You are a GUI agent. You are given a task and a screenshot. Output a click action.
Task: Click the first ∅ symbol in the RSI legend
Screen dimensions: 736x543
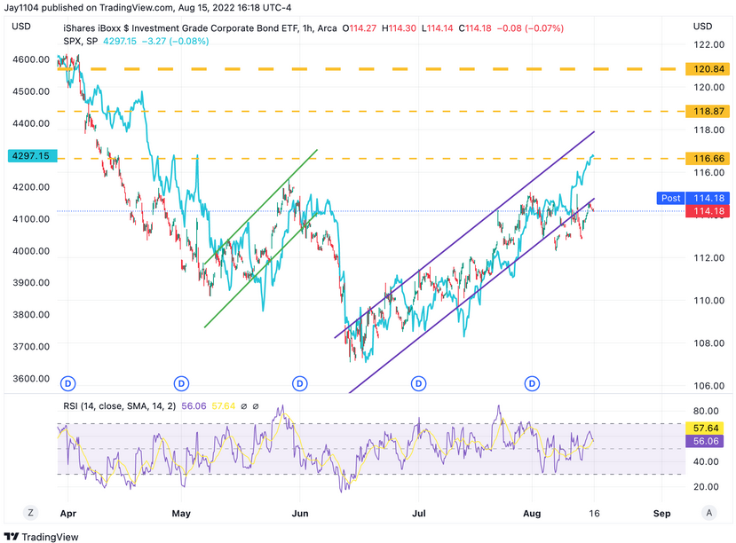tap(243, 406)
